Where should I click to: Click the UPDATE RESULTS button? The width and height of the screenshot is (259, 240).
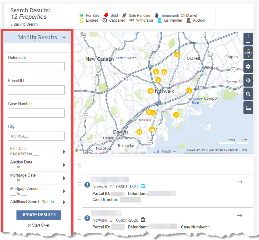(38, 215)
